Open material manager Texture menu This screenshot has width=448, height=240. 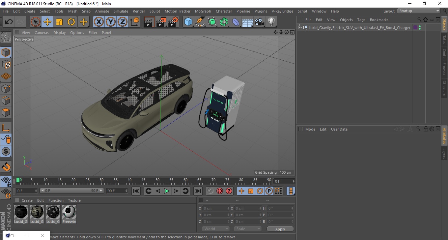click(x=74, y=200)
